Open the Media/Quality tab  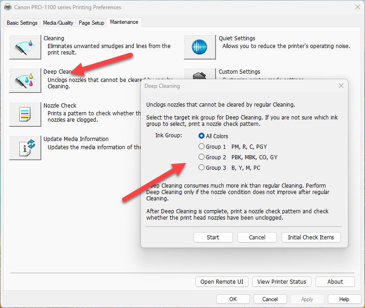click(x=58, y=22)
